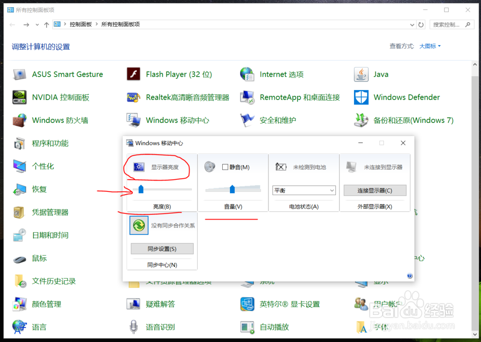Click display brightness icon in Mobility Center

tap(139, 167)
